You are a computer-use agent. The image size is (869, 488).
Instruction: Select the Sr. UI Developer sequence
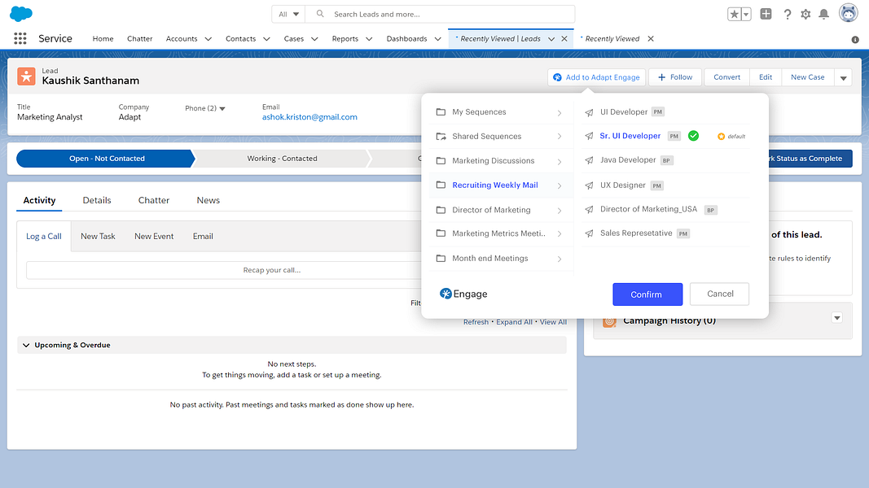(x=630, y=136)
